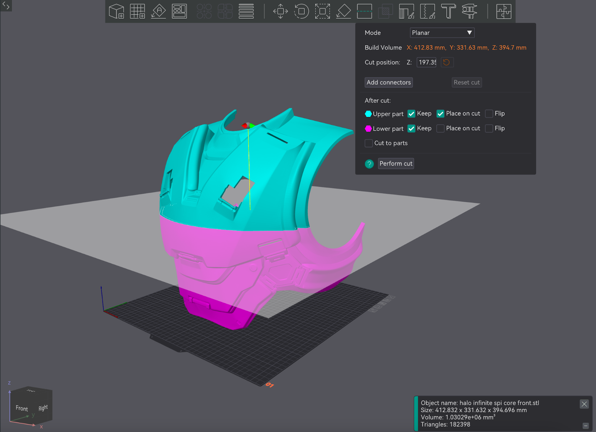The height and width of the screenshot is (432, 596).
Task: Click the Front face of view cube
Action: point(22,409)
